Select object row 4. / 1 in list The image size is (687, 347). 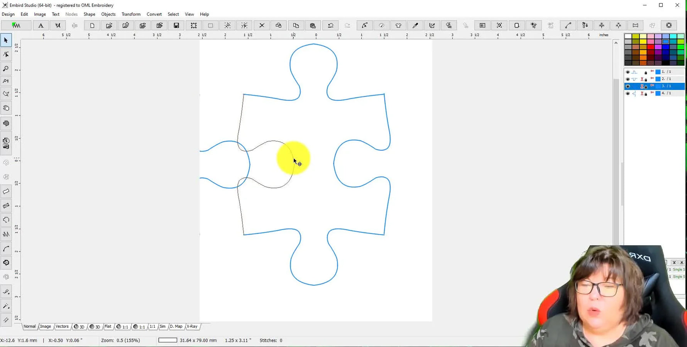coord(654,94)
